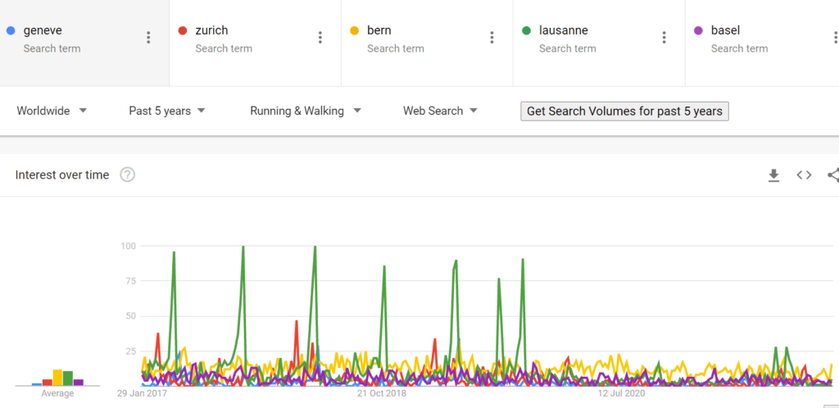
Task: Click the Average label under bars
Action: coord(58,393)
